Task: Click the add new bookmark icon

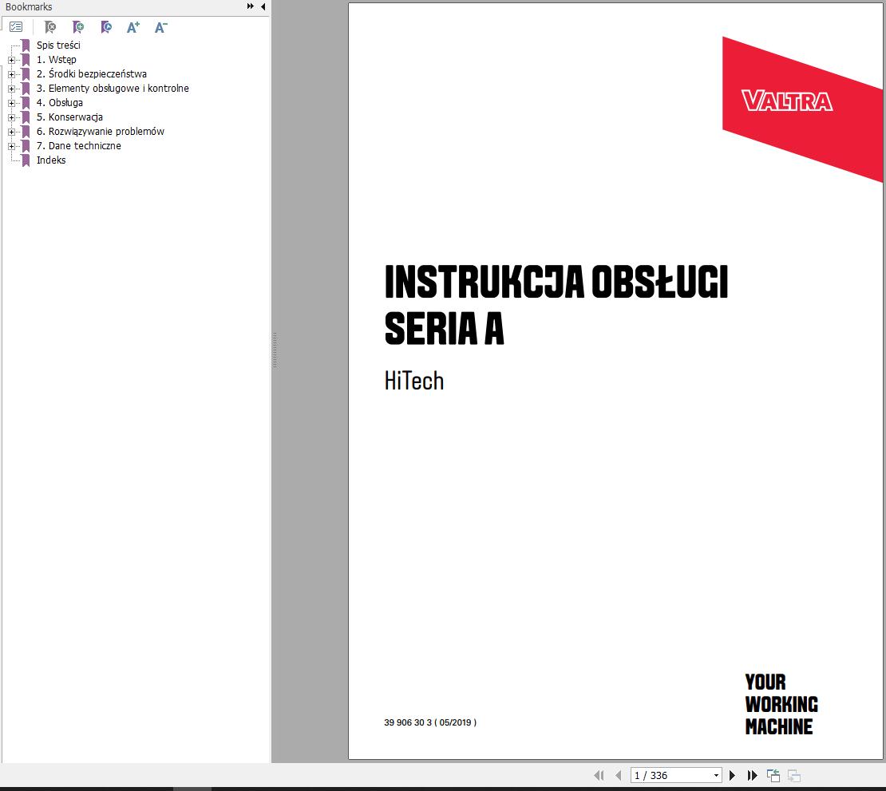Action: click(x=78, y=27)
